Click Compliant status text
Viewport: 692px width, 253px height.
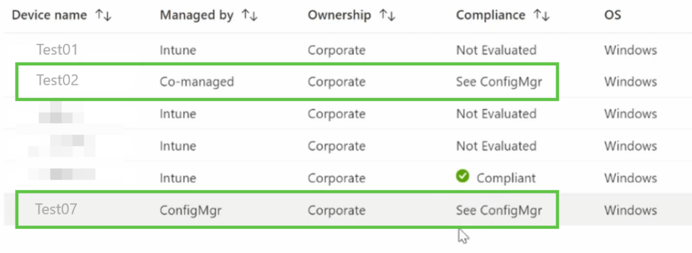point(506,178)
